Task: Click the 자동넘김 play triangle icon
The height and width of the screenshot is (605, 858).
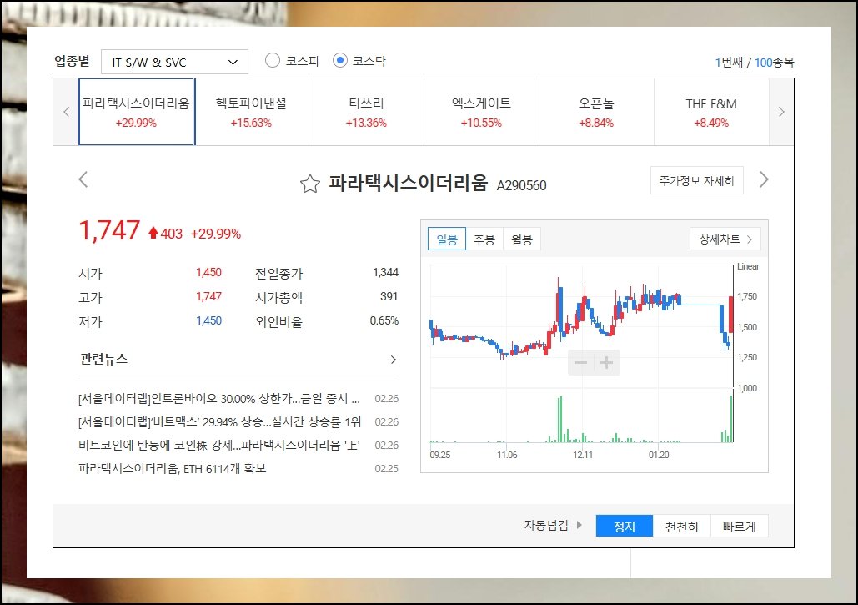Action: [x=579, y=525]
